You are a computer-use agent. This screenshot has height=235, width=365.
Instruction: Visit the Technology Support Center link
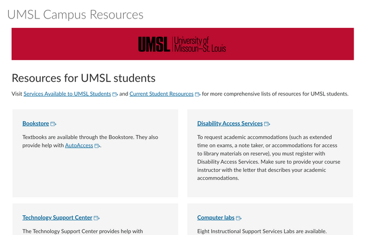click(57, 218)
